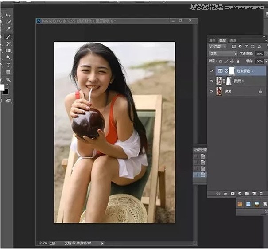Viewport: 268px width, 249px height.
Task: Click the fill 100% value field
Action: click(259, 61)
